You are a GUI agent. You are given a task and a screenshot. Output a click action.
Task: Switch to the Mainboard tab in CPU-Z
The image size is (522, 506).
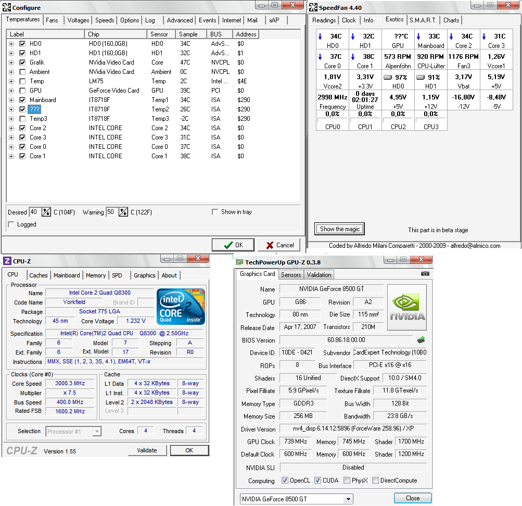[67, 275]
